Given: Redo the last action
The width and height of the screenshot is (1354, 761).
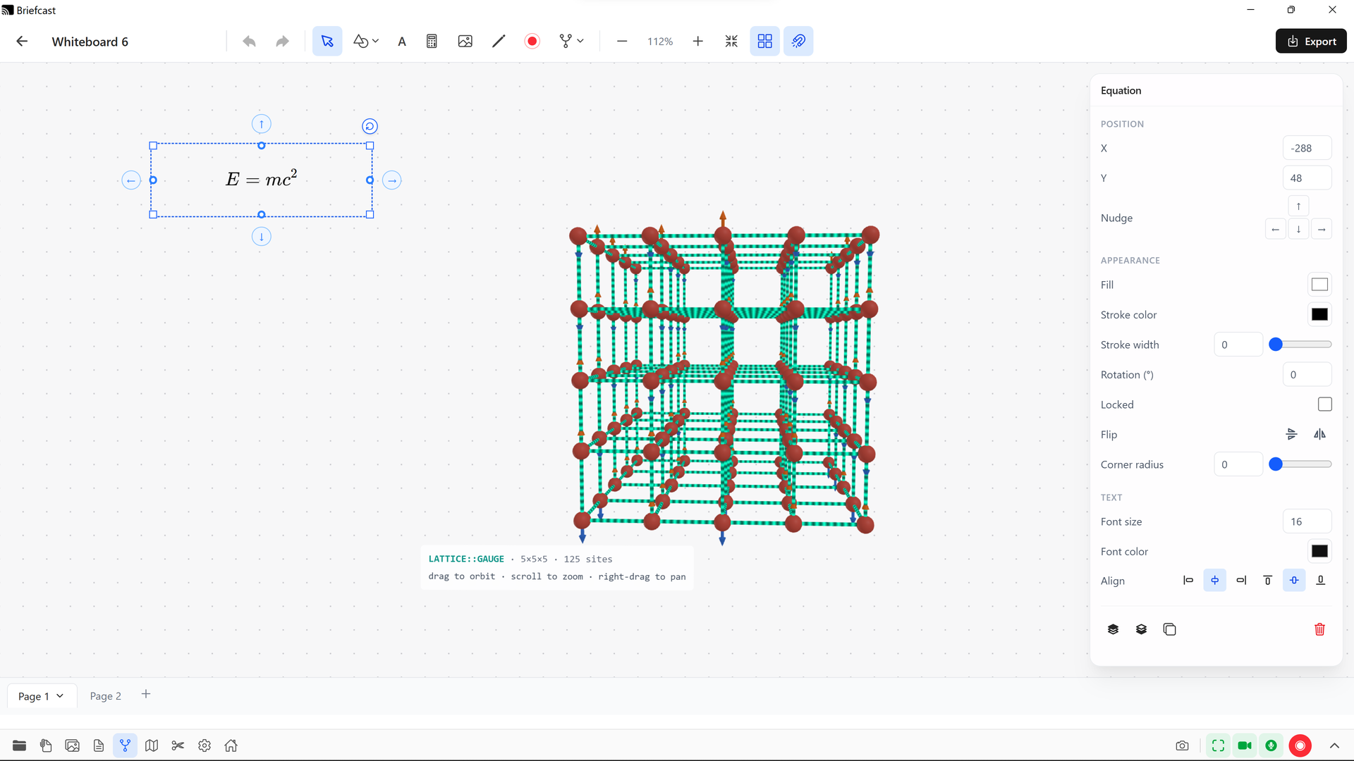Looking at the screenshot, I should [282, 42].
